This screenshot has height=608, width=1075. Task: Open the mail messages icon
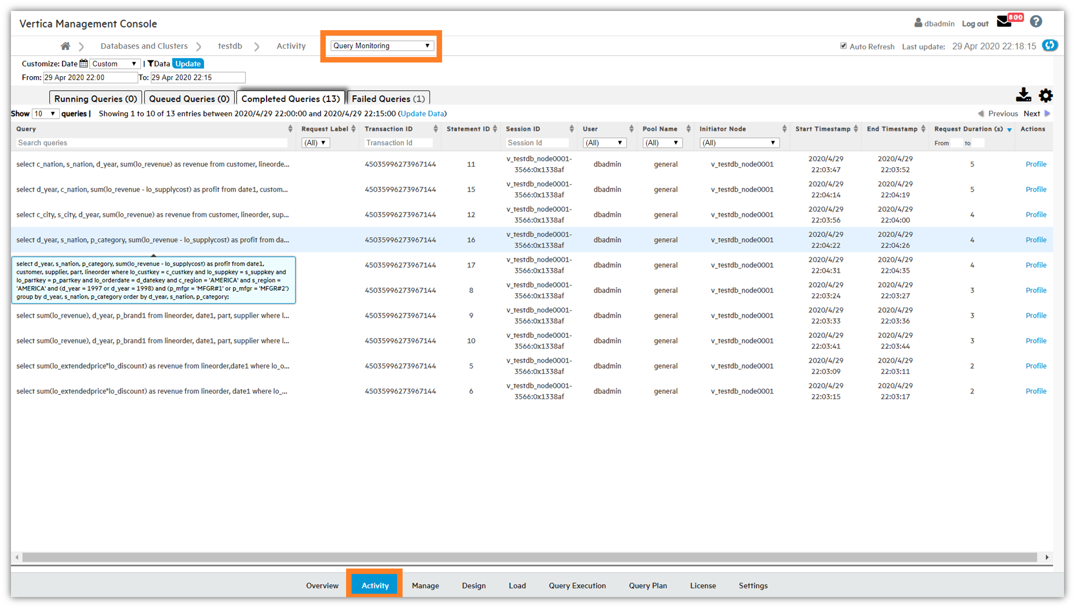point(1004,22)
